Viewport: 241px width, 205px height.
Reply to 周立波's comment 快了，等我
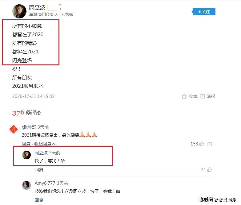39,170
